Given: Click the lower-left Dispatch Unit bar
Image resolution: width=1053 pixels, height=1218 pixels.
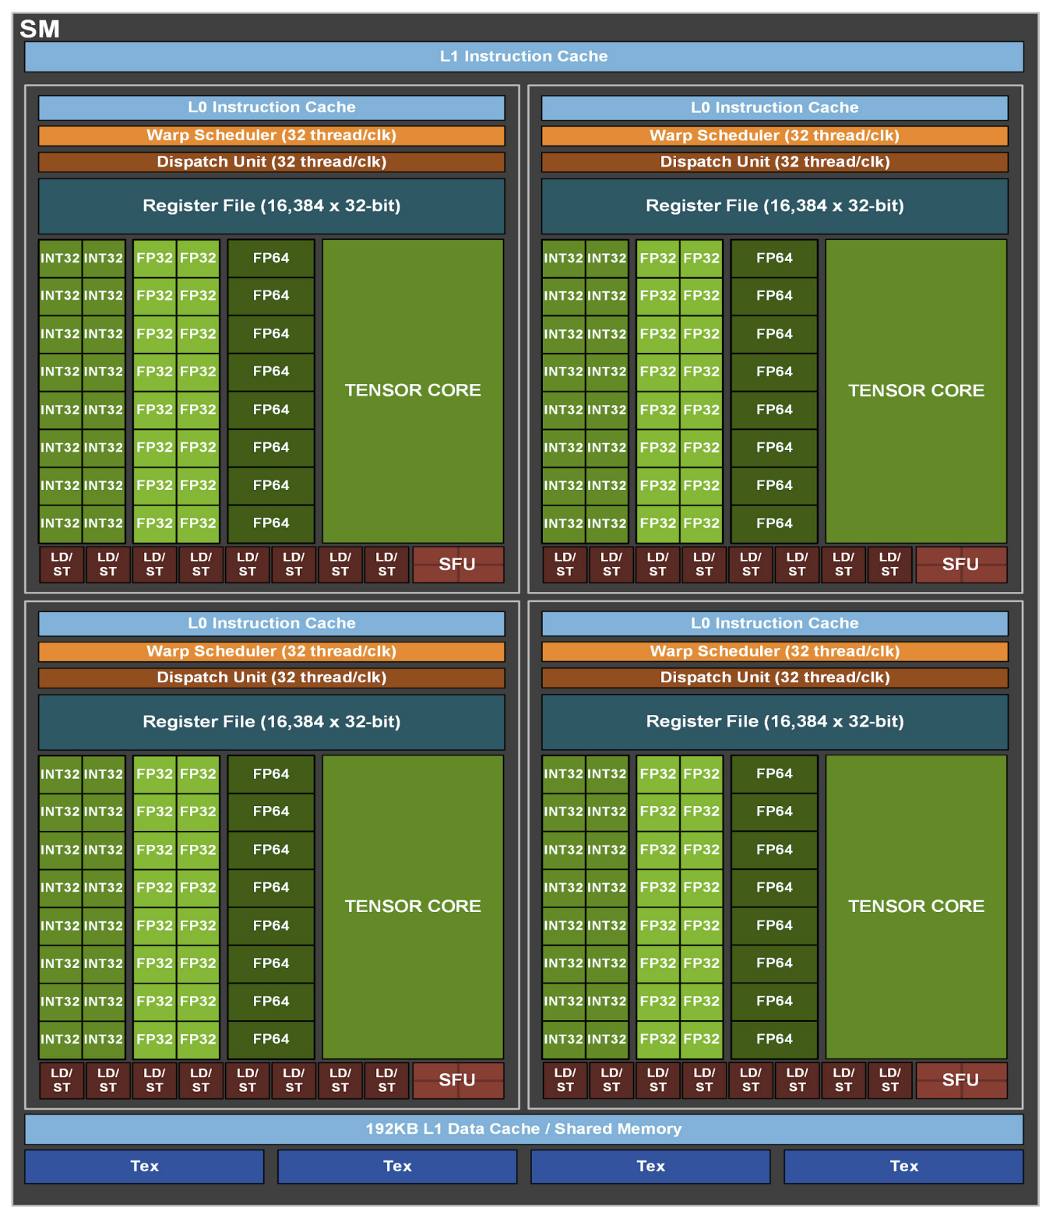Looking at the screenshot, I should coord(271,678).
